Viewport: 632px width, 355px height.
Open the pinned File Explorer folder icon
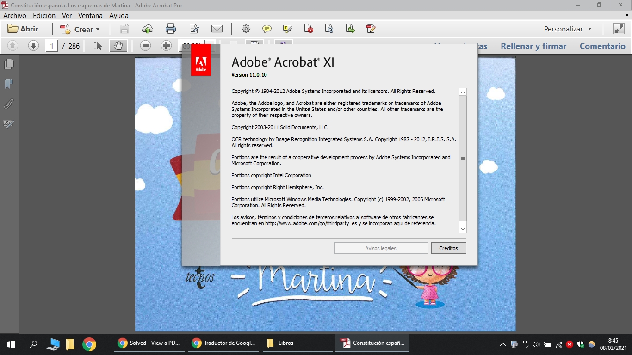point(70,344)
